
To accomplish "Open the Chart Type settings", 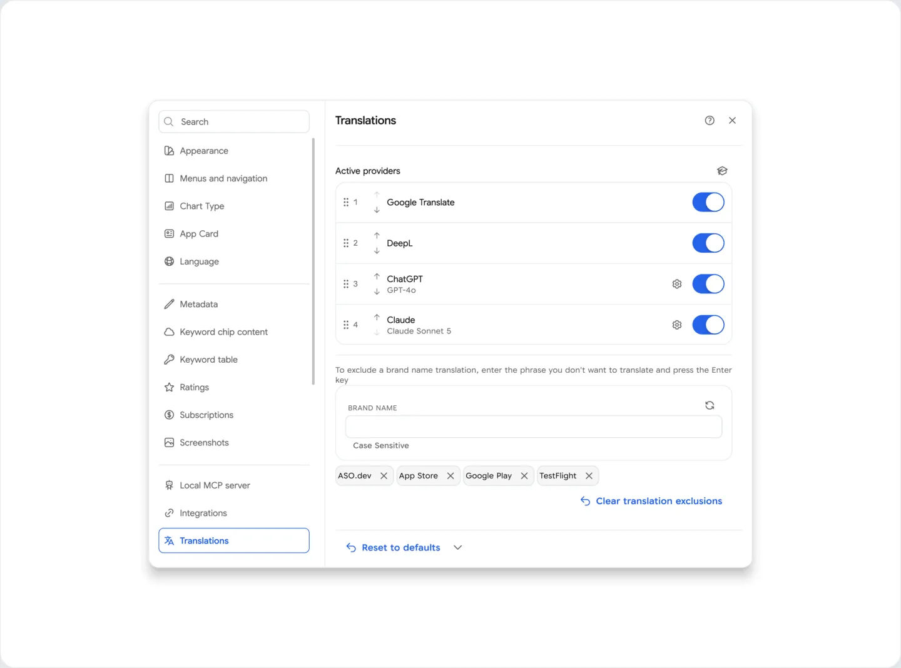I will (234, 206).
